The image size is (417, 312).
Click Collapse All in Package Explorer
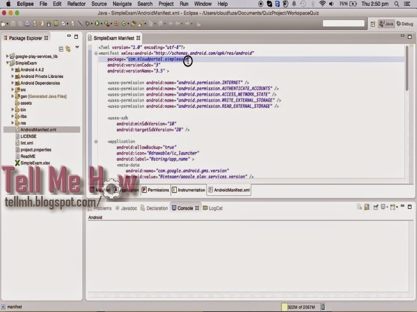point(61,49)
